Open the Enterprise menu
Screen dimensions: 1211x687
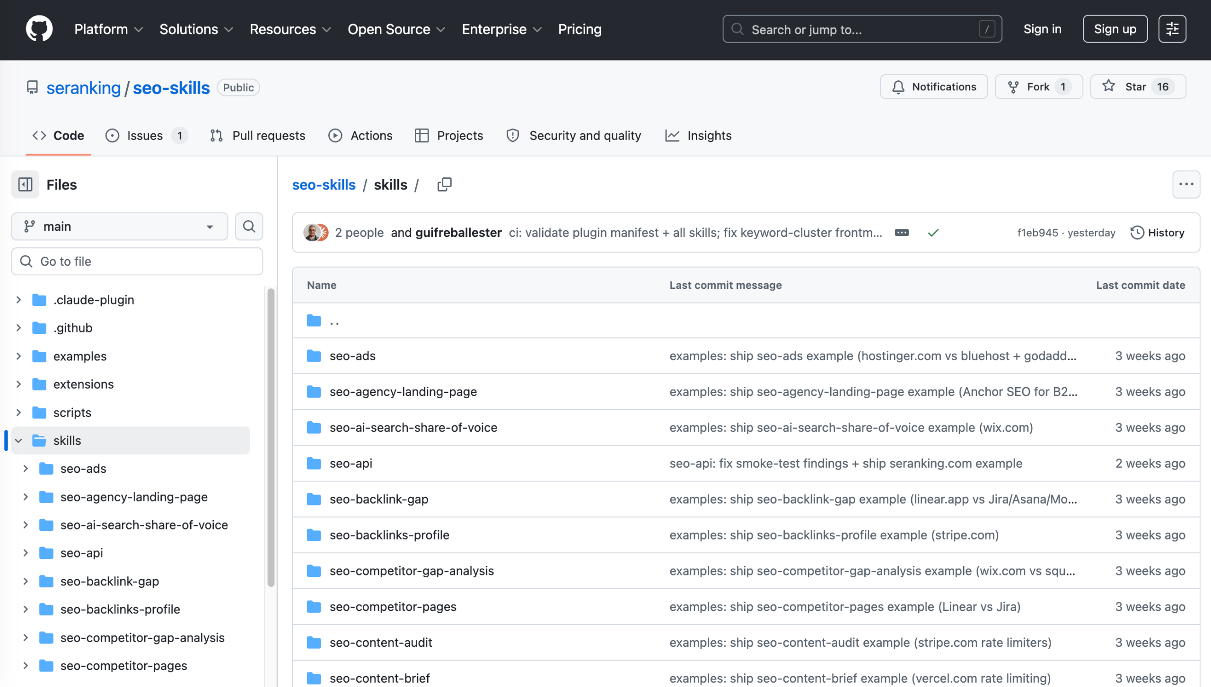click(501, 29)
